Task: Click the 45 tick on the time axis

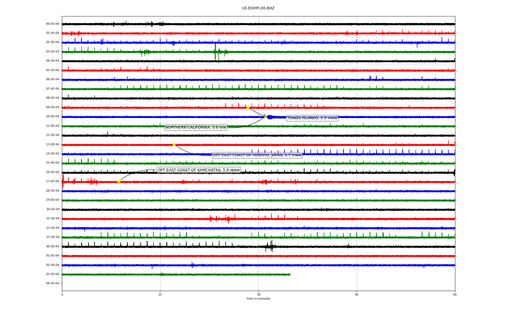Action: click(x=357, y=294)
